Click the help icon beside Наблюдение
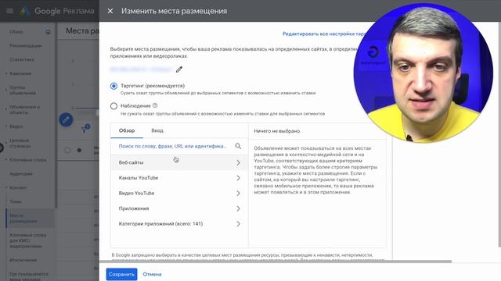This screenshot has width=501, height=281. [x=155, y=105]
